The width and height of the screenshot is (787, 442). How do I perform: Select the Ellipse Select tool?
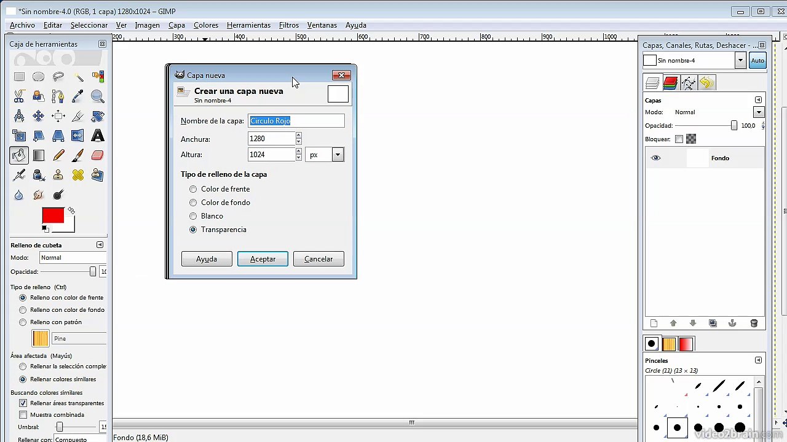coord(39,77)
